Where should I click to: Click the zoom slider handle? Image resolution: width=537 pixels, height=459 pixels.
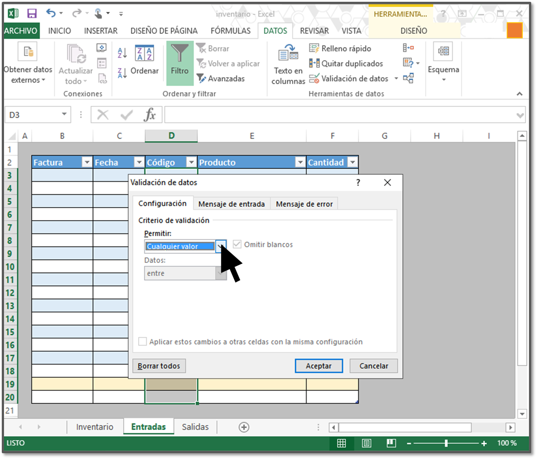446,443
